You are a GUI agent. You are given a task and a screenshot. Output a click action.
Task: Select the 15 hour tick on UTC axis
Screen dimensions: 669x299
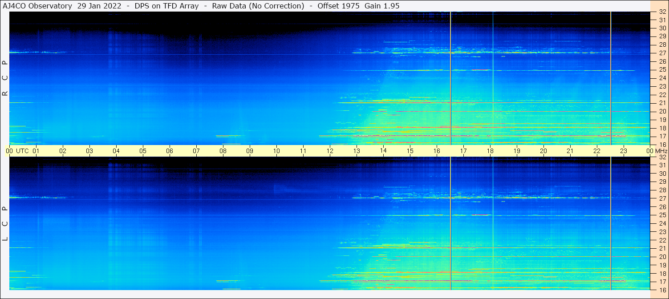tap(410, 151)
